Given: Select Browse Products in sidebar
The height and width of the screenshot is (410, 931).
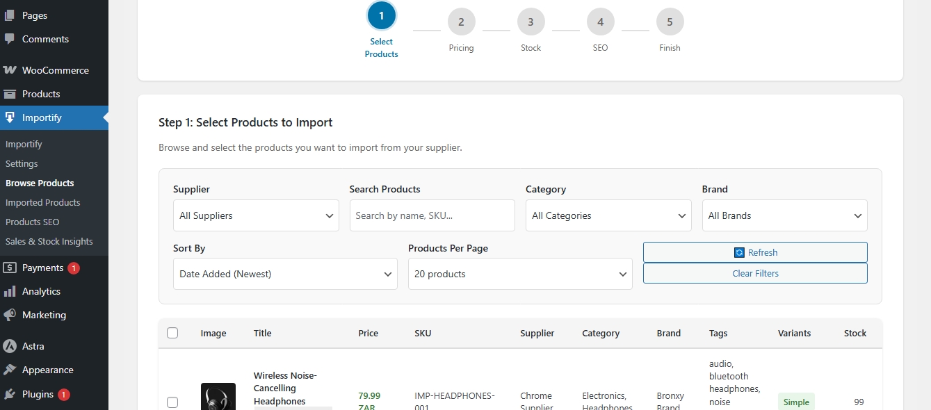Looking at the screenshot, I should [x=40, y=183].
